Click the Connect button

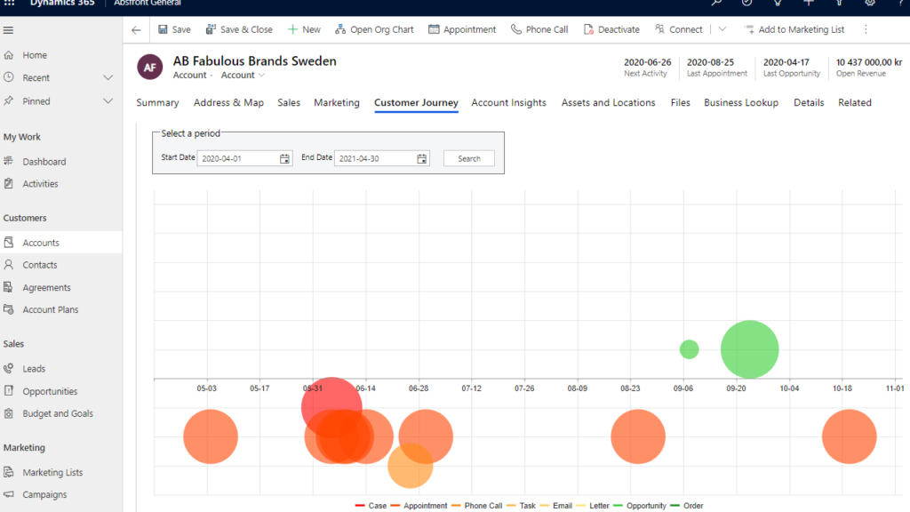[x=678, y=29]
